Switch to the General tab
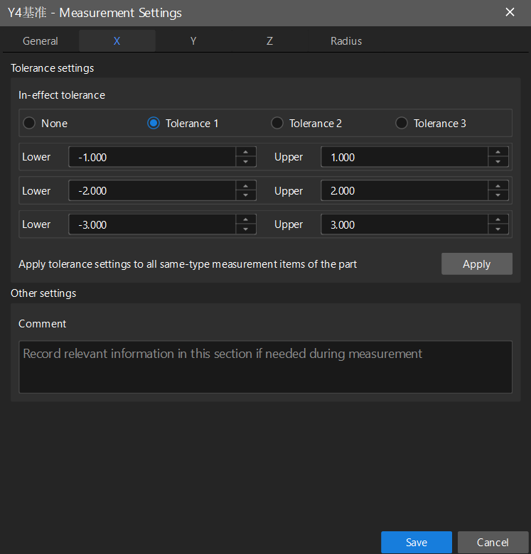The height and width of the screenshot is (554, 531). [41, 41]
